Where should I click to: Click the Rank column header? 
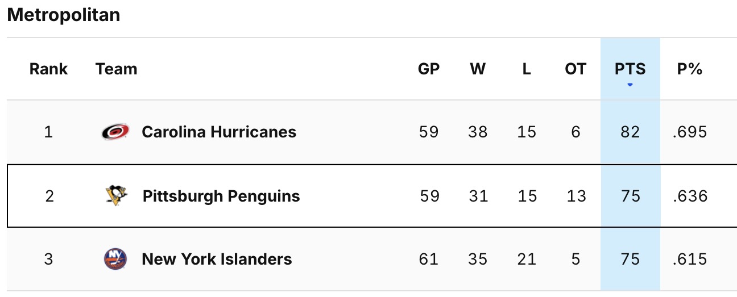[48, 69]
